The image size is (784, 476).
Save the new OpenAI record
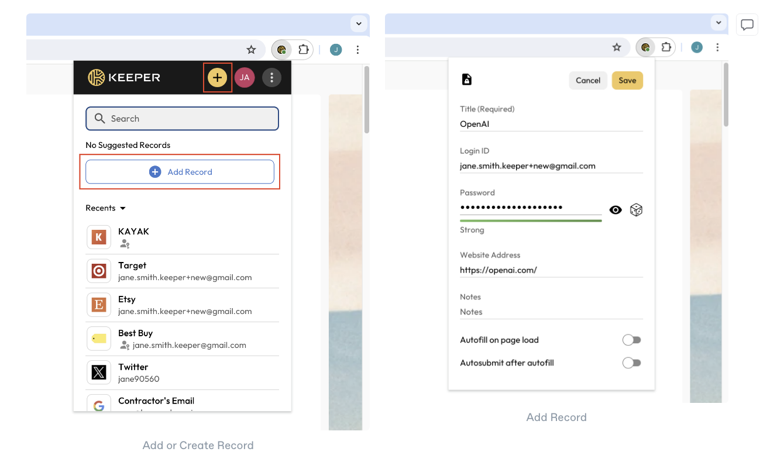point(627,81)
